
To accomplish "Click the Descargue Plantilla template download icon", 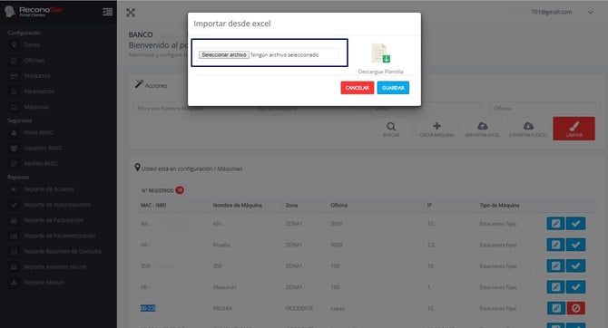I will [381, 53].
